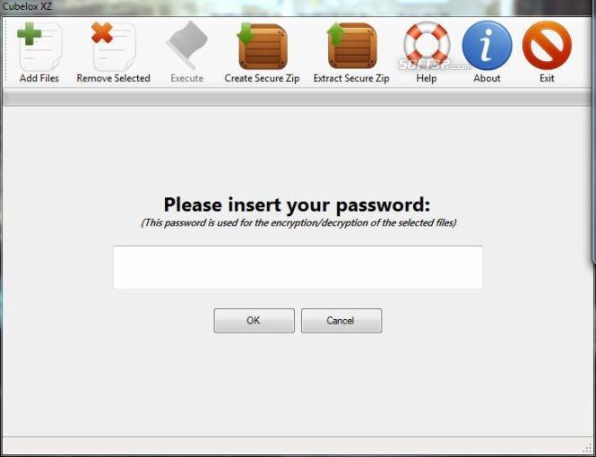Viewport: 596px width, 457px height.
Task: Click the Cubelox XZ title bar
Action: 298,7
